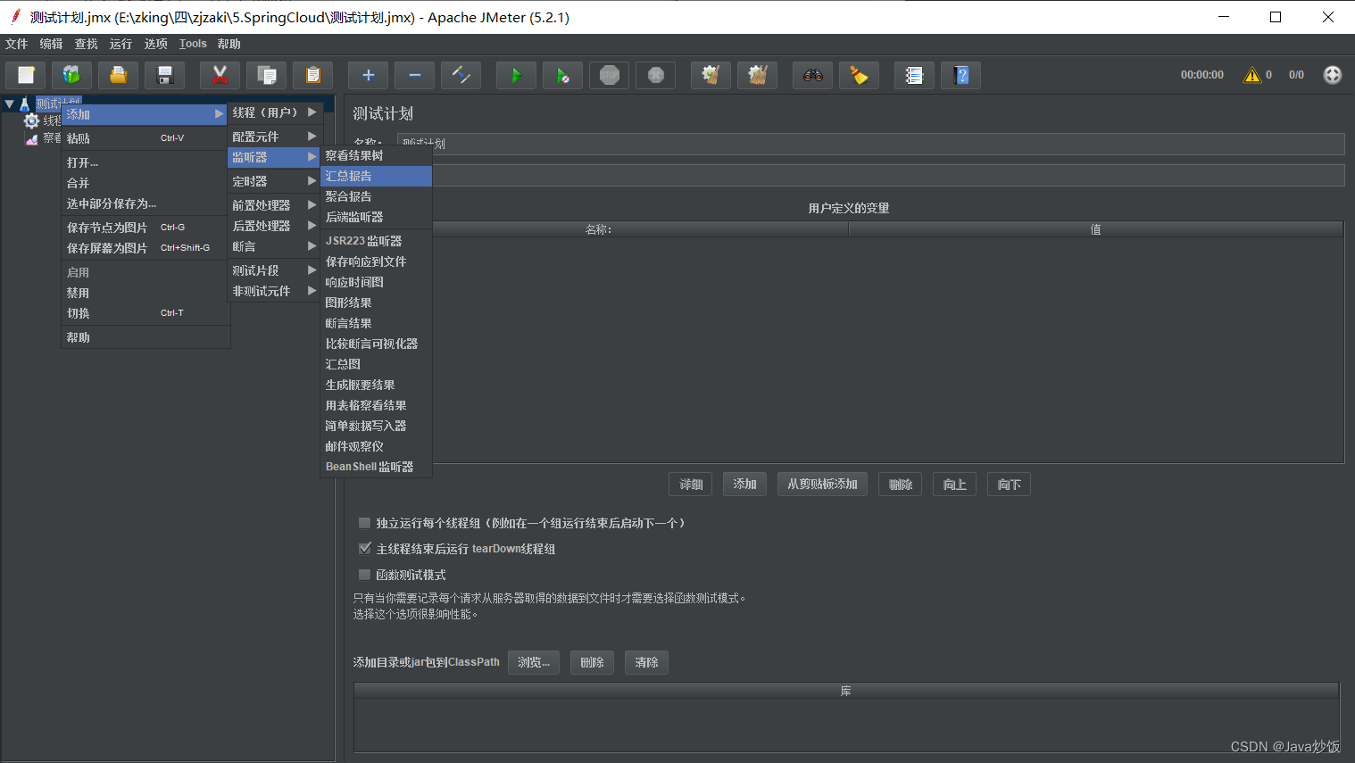Expand the 非测试元件 submenu

point(274,291)
